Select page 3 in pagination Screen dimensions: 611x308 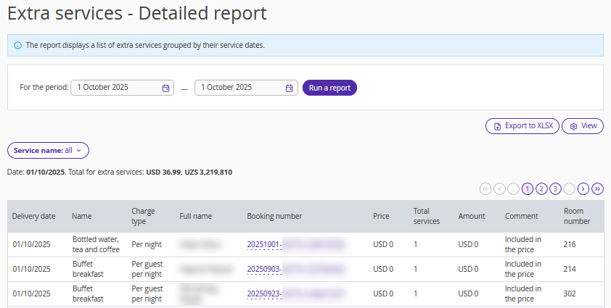pos(555,188)
